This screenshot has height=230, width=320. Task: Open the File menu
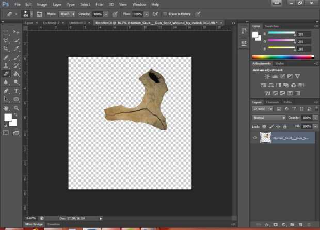tap(18, 4)
